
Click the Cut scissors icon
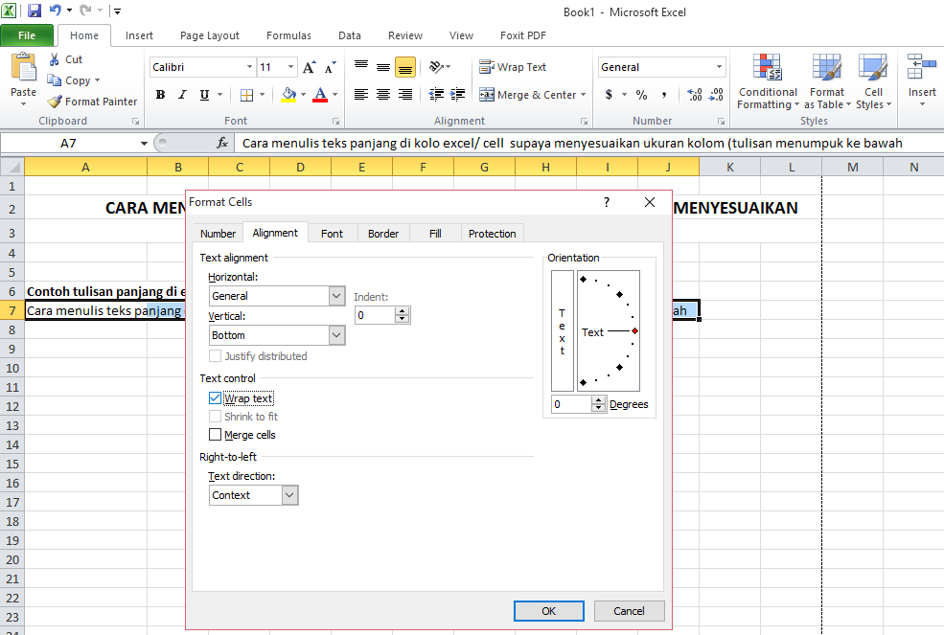55,59
